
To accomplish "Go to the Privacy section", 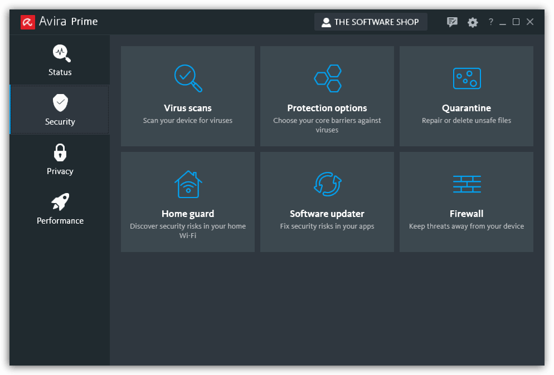I will pos(60,159).
